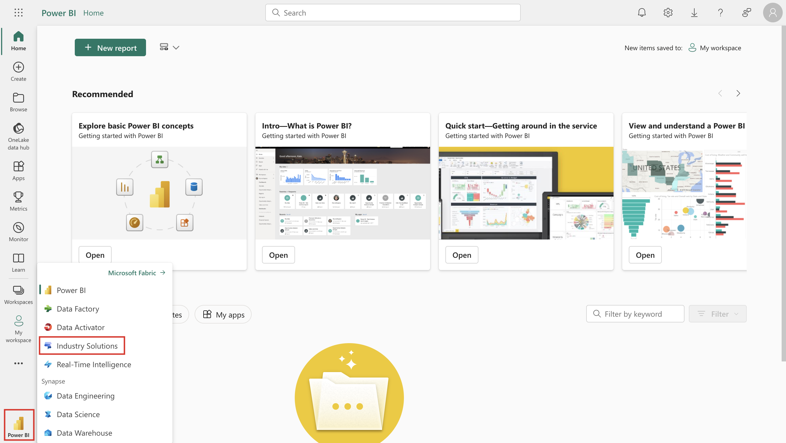This screenshot has width=786, height=443.
Task: Select Data Engineering under Synapse
Action: pos(105,396)
